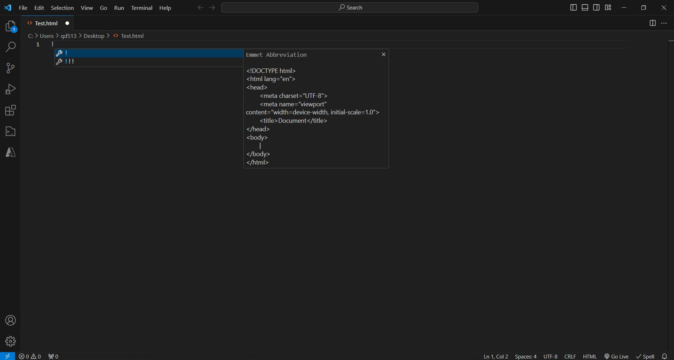Click the ports forwarded indicator showing 0
Viewport: 674px width, 360px height.
tap(53, 356)
